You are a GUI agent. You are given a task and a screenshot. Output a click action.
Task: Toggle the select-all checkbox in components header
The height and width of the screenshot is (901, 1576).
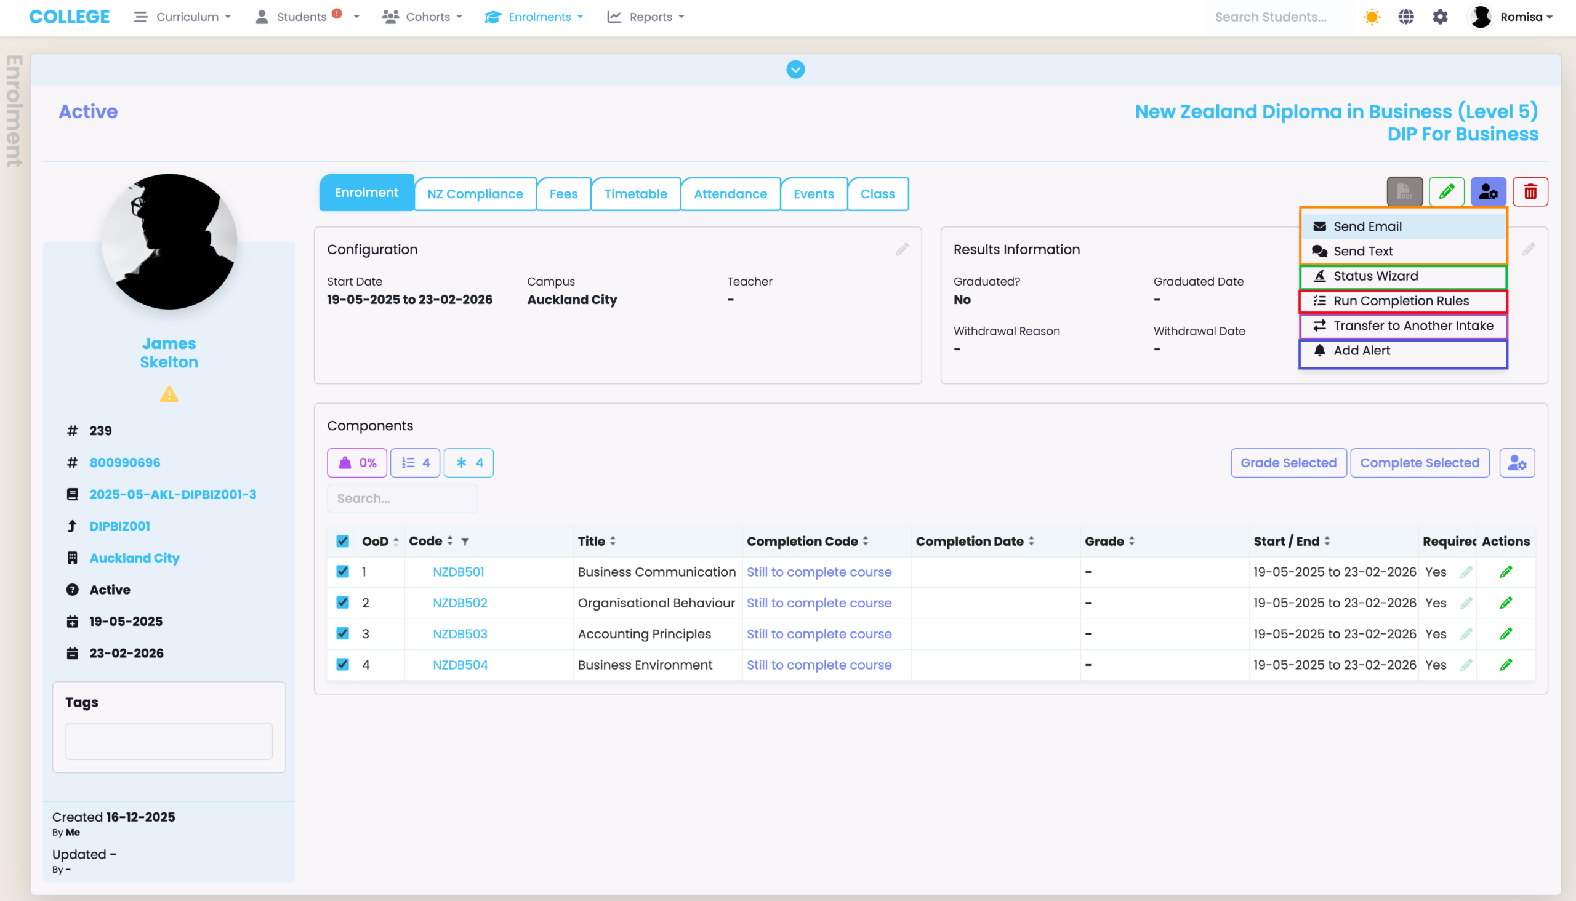[x=342, y=541]
